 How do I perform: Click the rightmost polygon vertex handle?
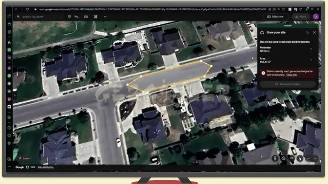click(211, 66)
